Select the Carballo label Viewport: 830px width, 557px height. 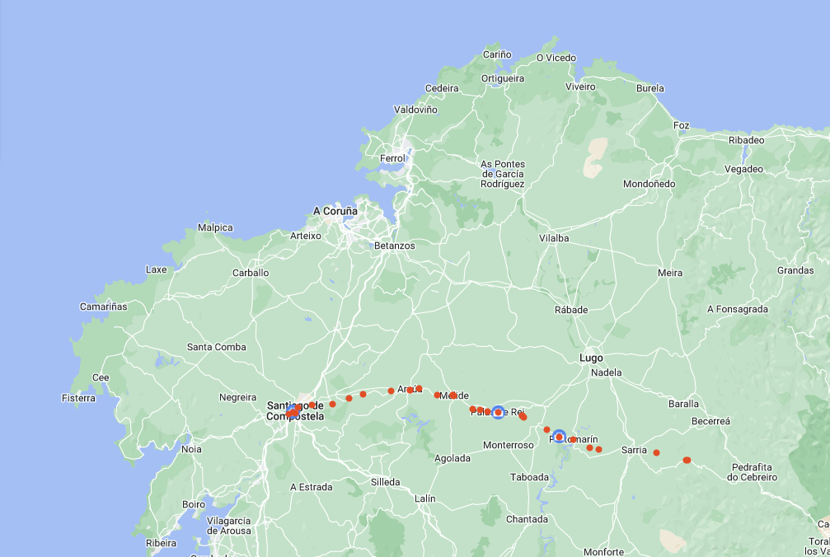(251, 273)
